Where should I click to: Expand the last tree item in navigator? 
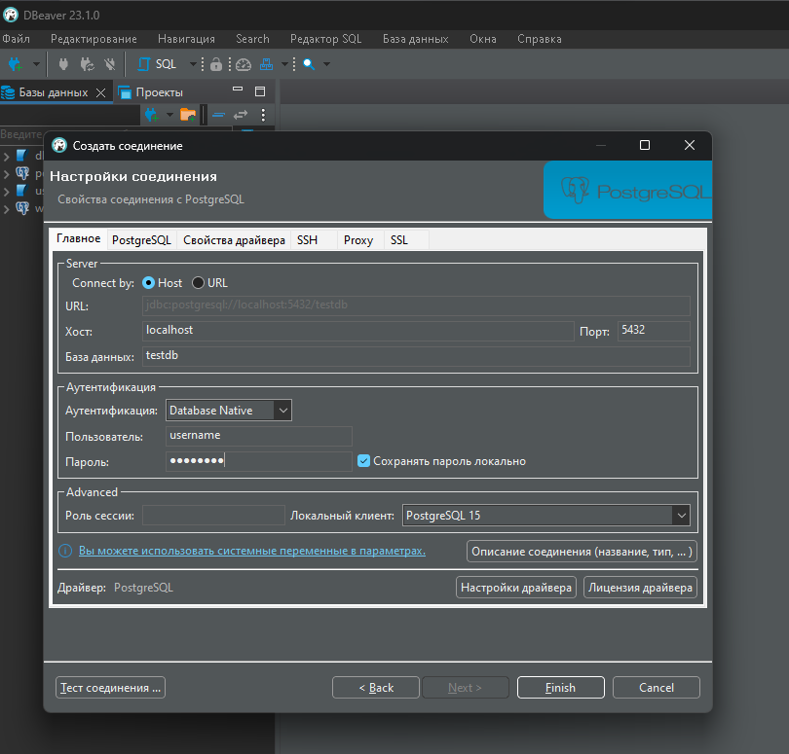[x=7, y=209]
